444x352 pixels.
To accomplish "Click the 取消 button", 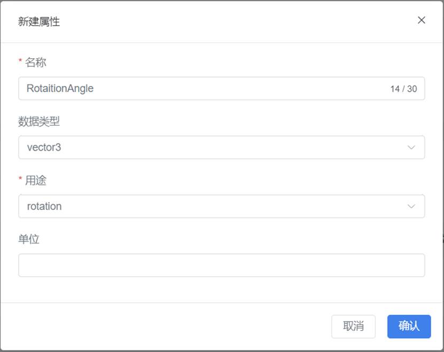I will pyautogui.click(x=353, y=326).
